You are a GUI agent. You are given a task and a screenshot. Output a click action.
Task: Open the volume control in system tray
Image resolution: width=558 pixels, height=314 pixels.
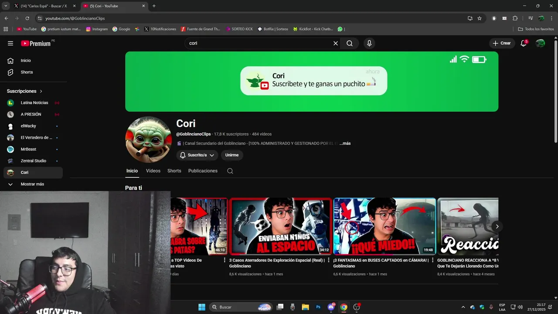coord(520,307)
